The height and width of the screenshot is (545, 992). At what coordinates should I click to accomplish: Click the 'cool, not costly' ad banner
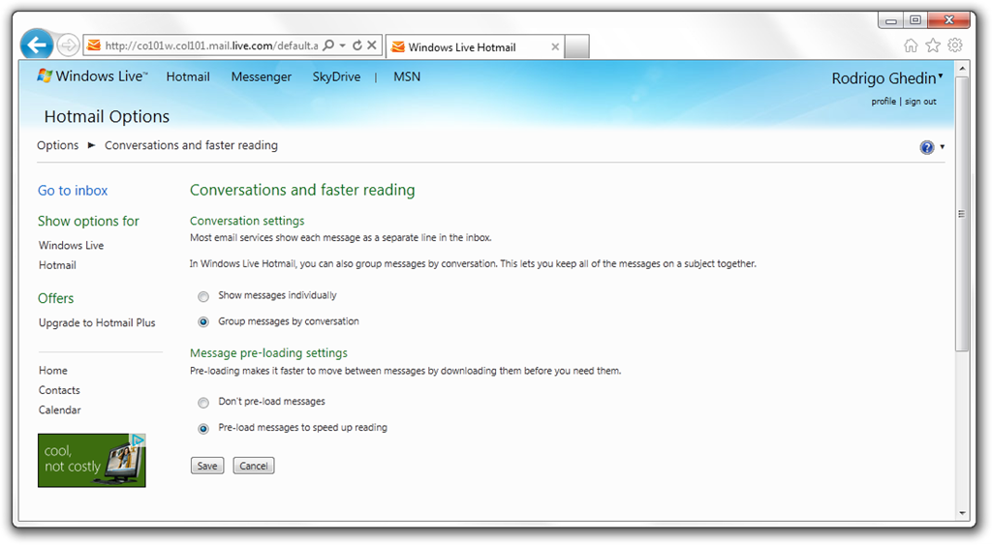[x=92, y=460]
